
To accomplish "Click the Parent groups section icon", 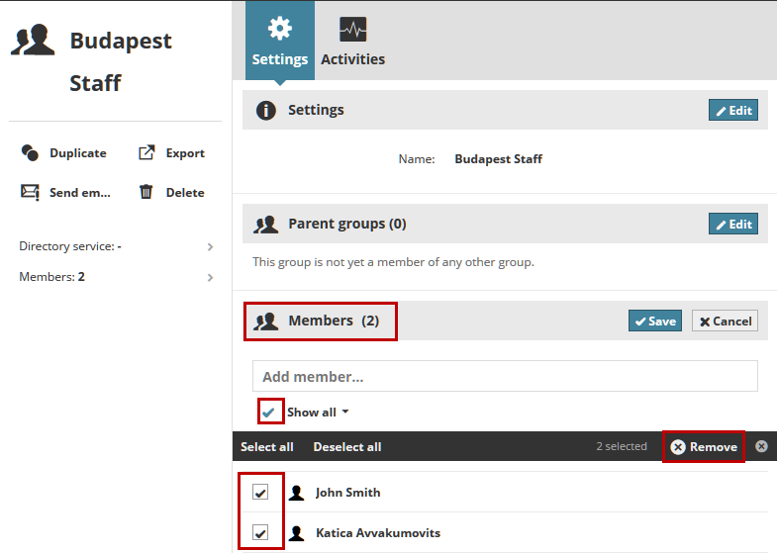I will pyautogui.click(x=265, y=225).
